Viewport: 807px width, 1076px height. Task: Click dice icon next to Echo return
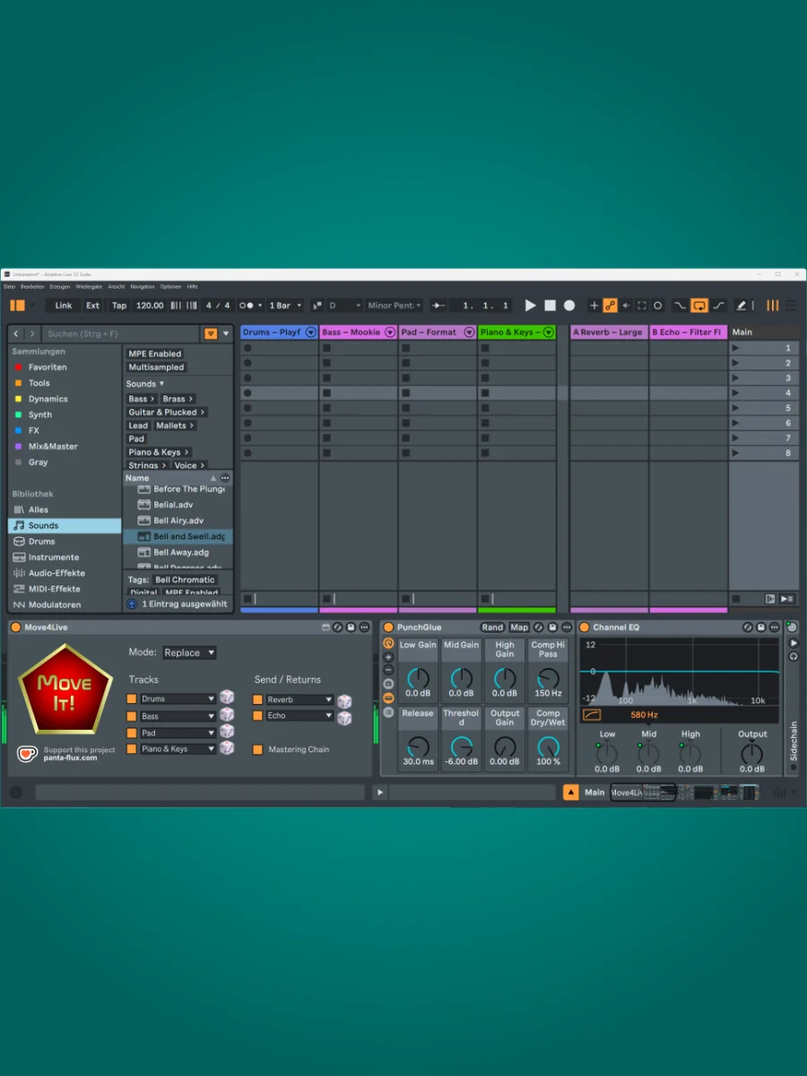click(x=344, y=718)
